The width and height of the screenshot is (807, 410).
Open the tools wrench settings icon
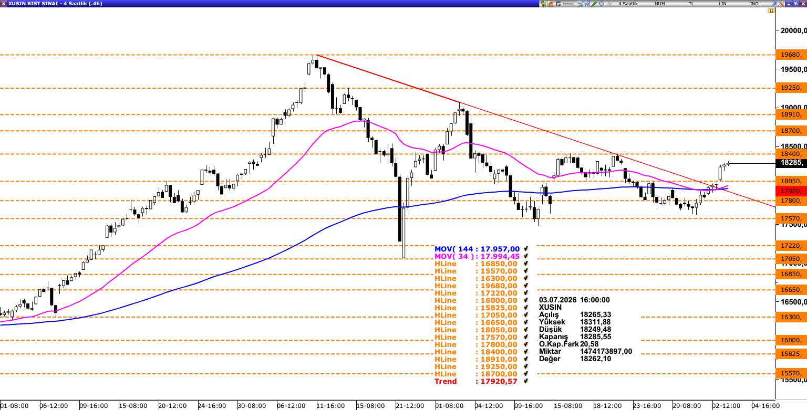(780, 4)
